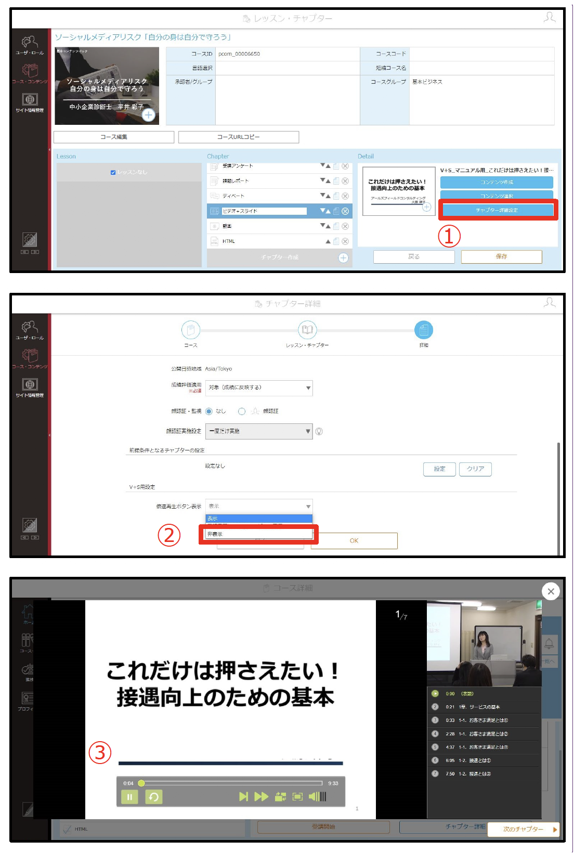
Task: Copy the 動画 chapter
Action: coord(336,226)
